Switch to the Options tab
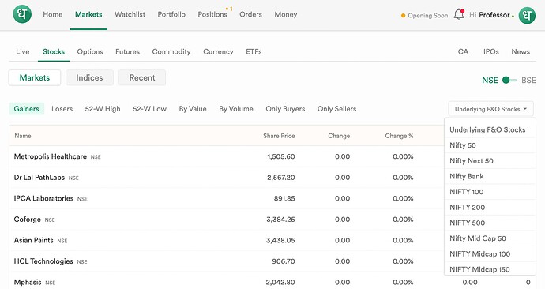 pyautogui.click(x=90, y=52)
